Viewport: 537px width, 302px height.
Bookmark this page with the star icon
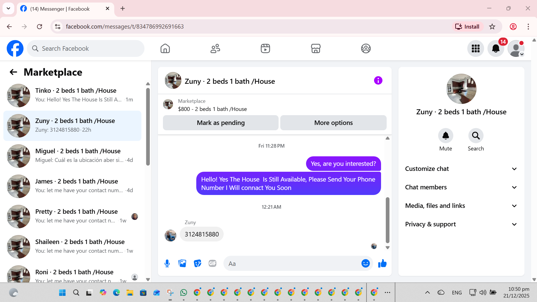492,27
